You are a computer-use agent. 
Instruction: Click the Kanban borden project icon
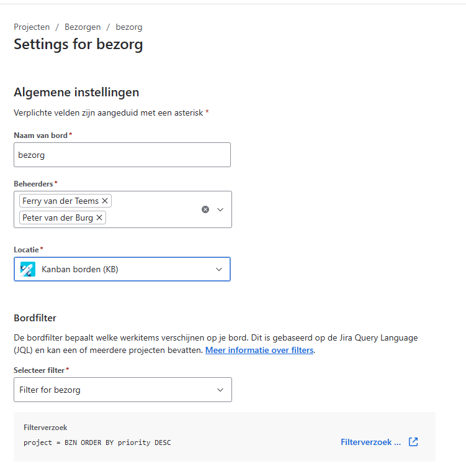pyautogui.click(x=28, y=269)
